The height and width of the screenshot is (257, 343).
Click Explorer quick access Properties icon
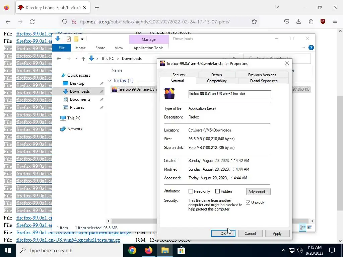69,39
